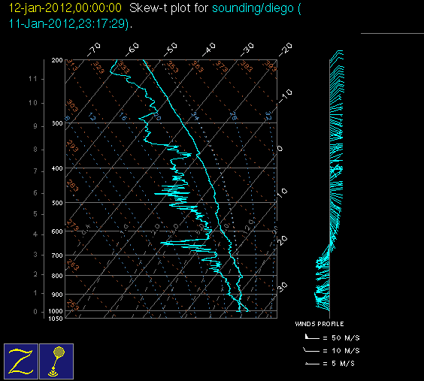The width and height of the screenshot is (424, 381).
Task: Click the 700 pressure level label
Action: (x=57, y=256)
